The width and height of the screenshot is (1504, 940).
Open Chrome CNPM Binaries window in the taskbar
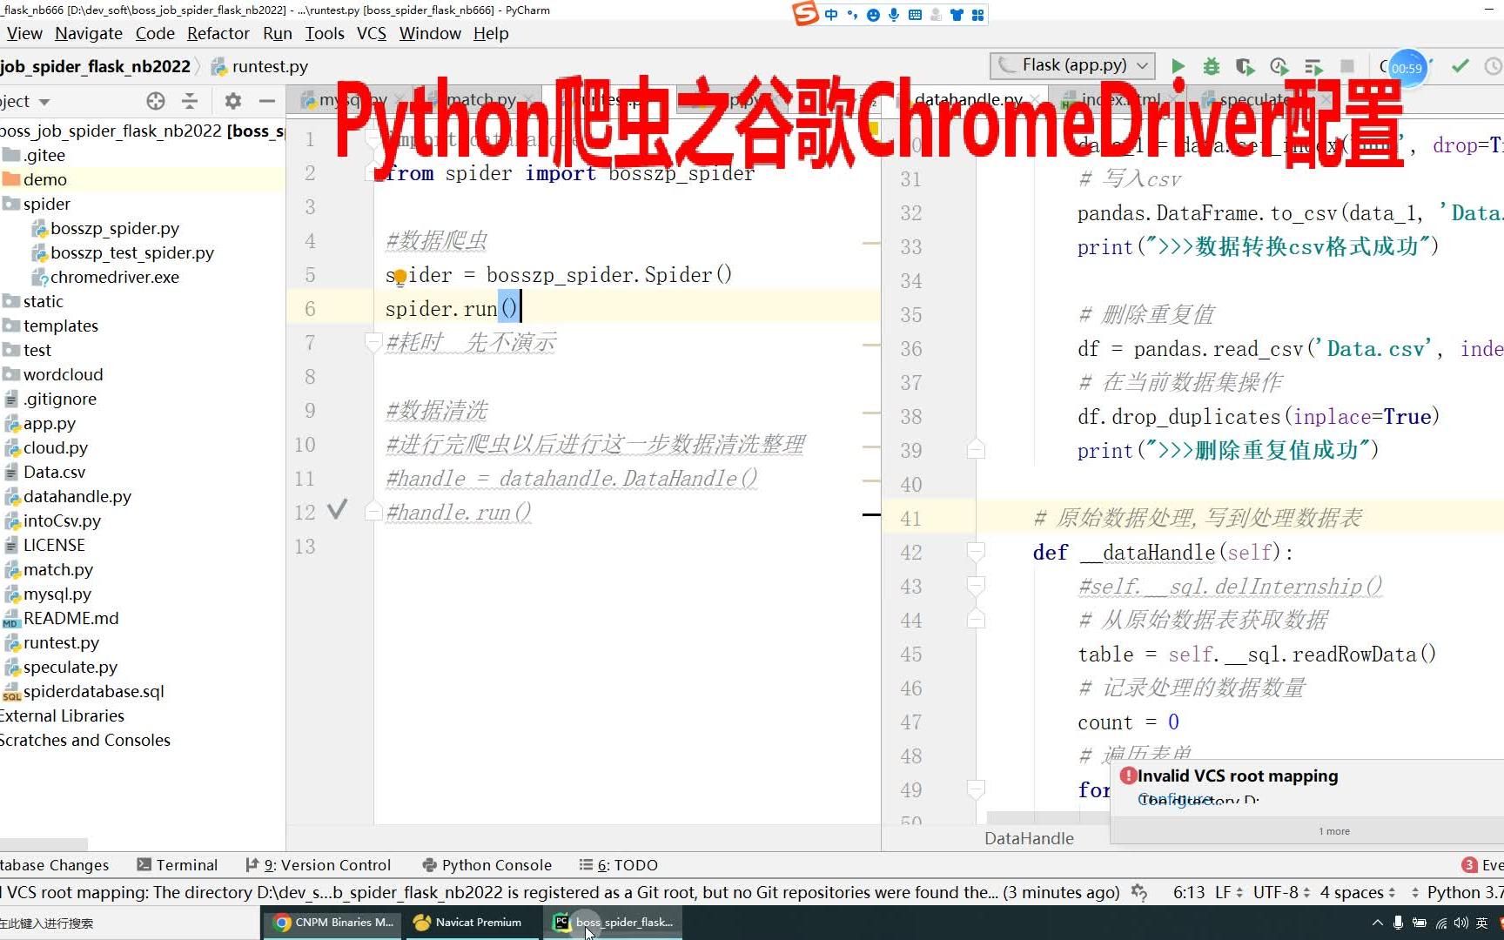(x=332, y=923)
